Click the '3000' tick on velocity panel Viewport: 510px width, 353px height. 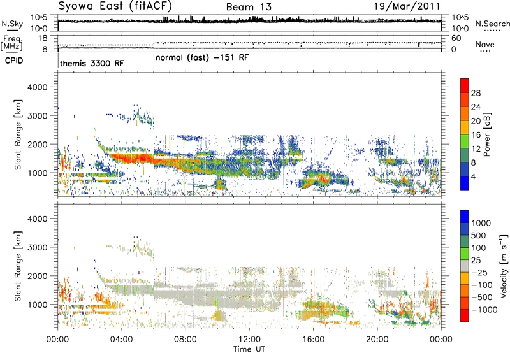tap(37, 247)
